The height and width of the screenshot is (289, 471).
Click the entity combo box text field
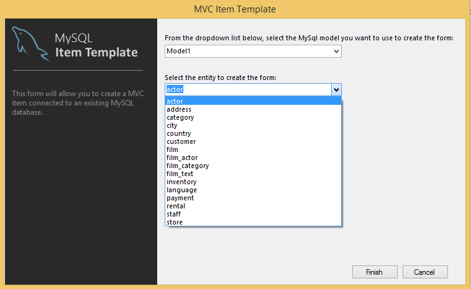click(x=249, y=89)
